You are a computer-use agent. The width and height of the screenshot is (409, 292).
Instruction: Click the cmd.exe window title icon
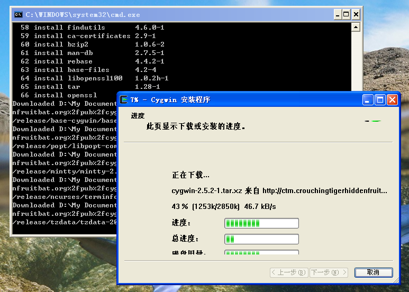19,15
